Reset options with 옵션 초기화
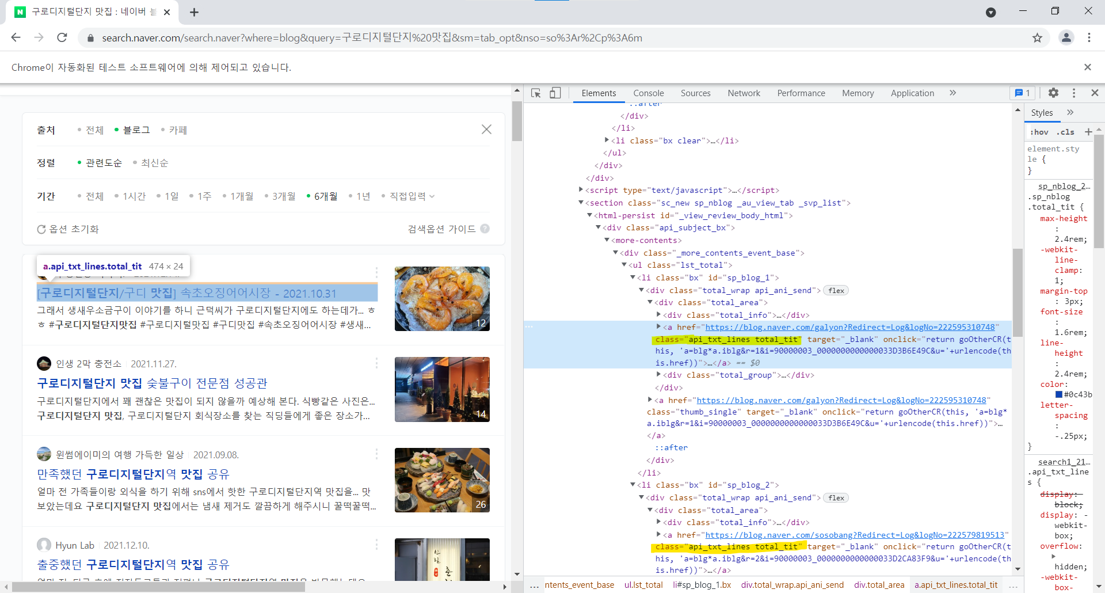1105x593 pixels. click(x=68, y=229)
